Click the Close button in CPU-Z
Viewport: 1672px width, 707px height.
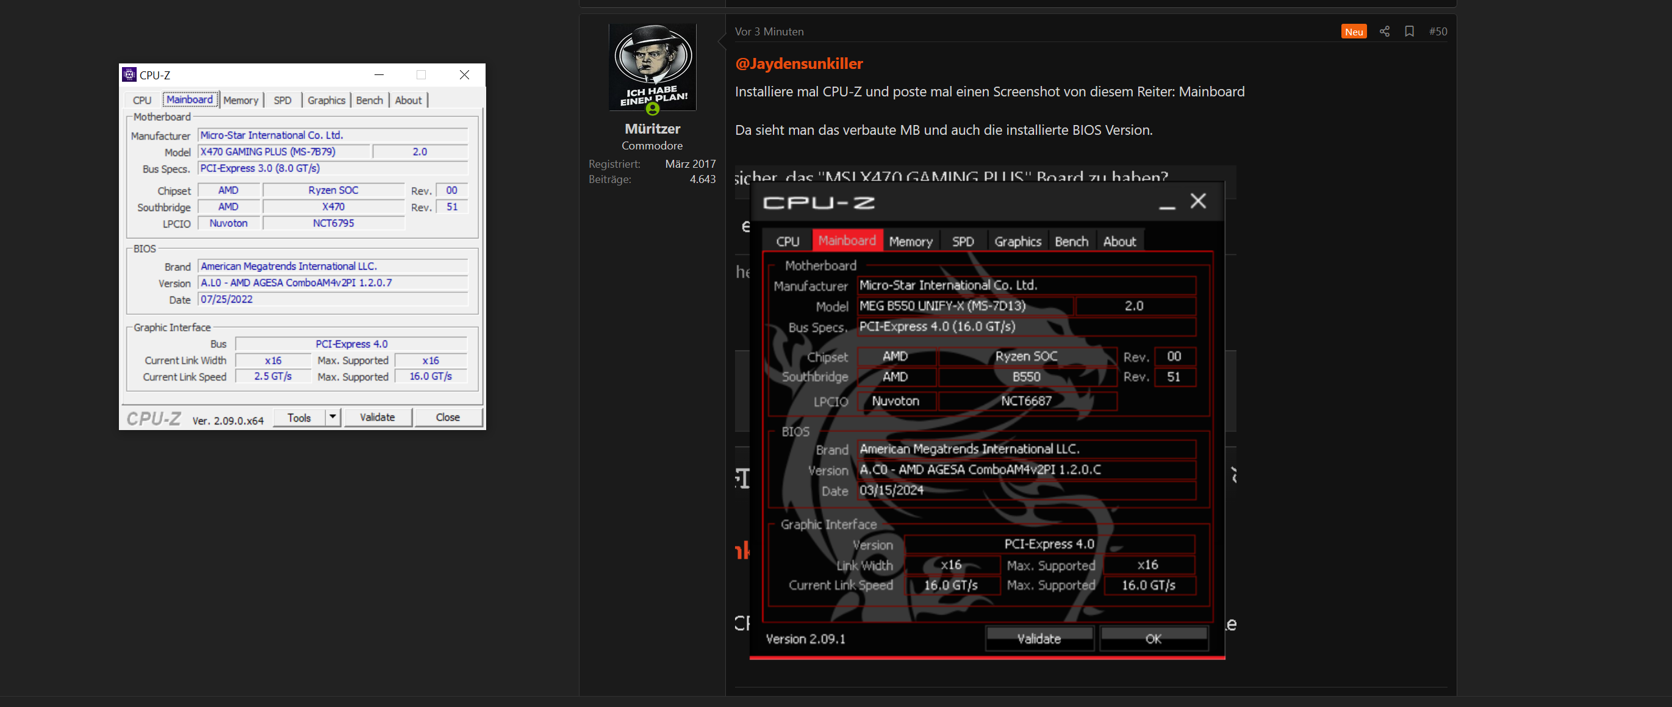pyautogui.click(x=448, y=417)
